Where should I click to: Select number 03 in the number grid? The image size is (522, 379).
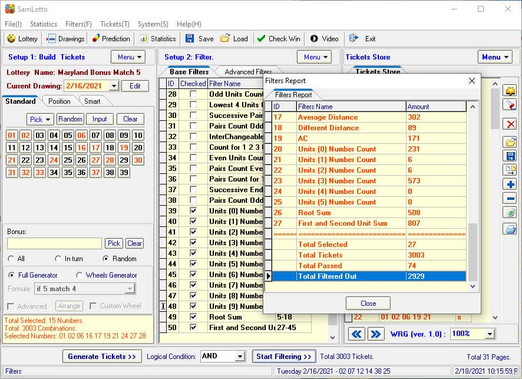click(39, 136)
